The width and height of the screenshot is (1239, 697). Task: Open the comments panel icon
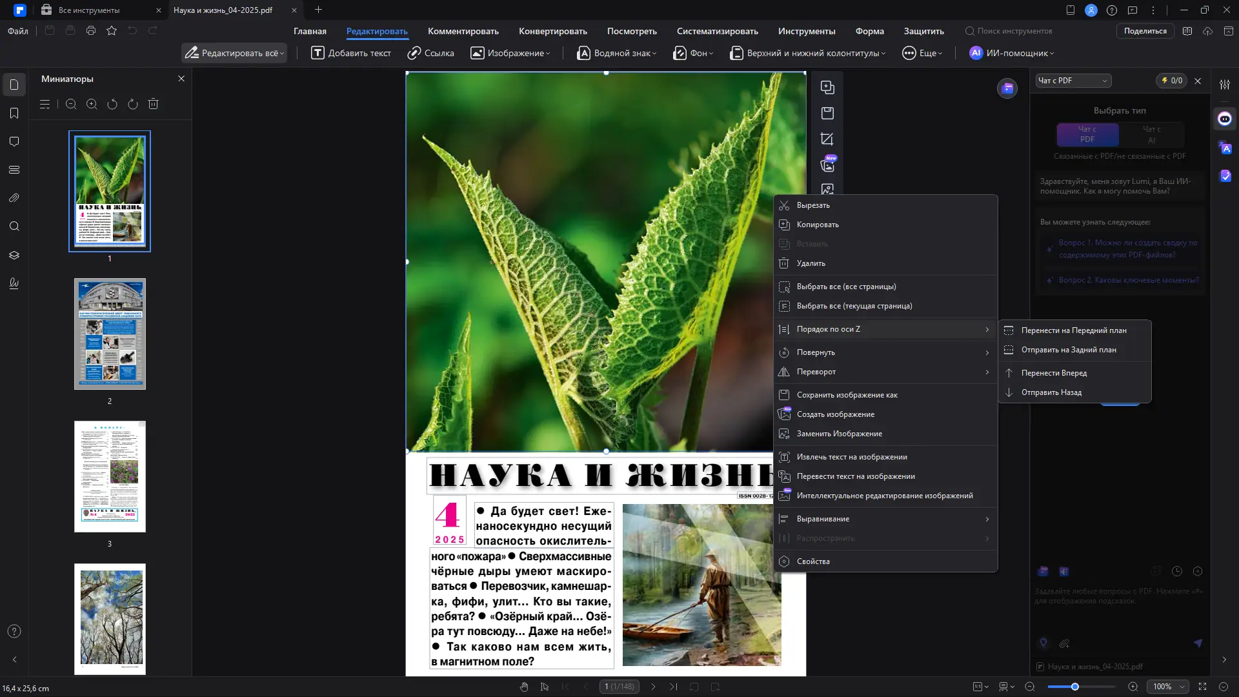[14, 141]
